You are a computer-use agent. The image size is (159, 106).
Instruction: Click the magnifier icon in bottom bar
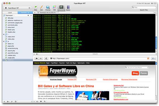(45, 102)
